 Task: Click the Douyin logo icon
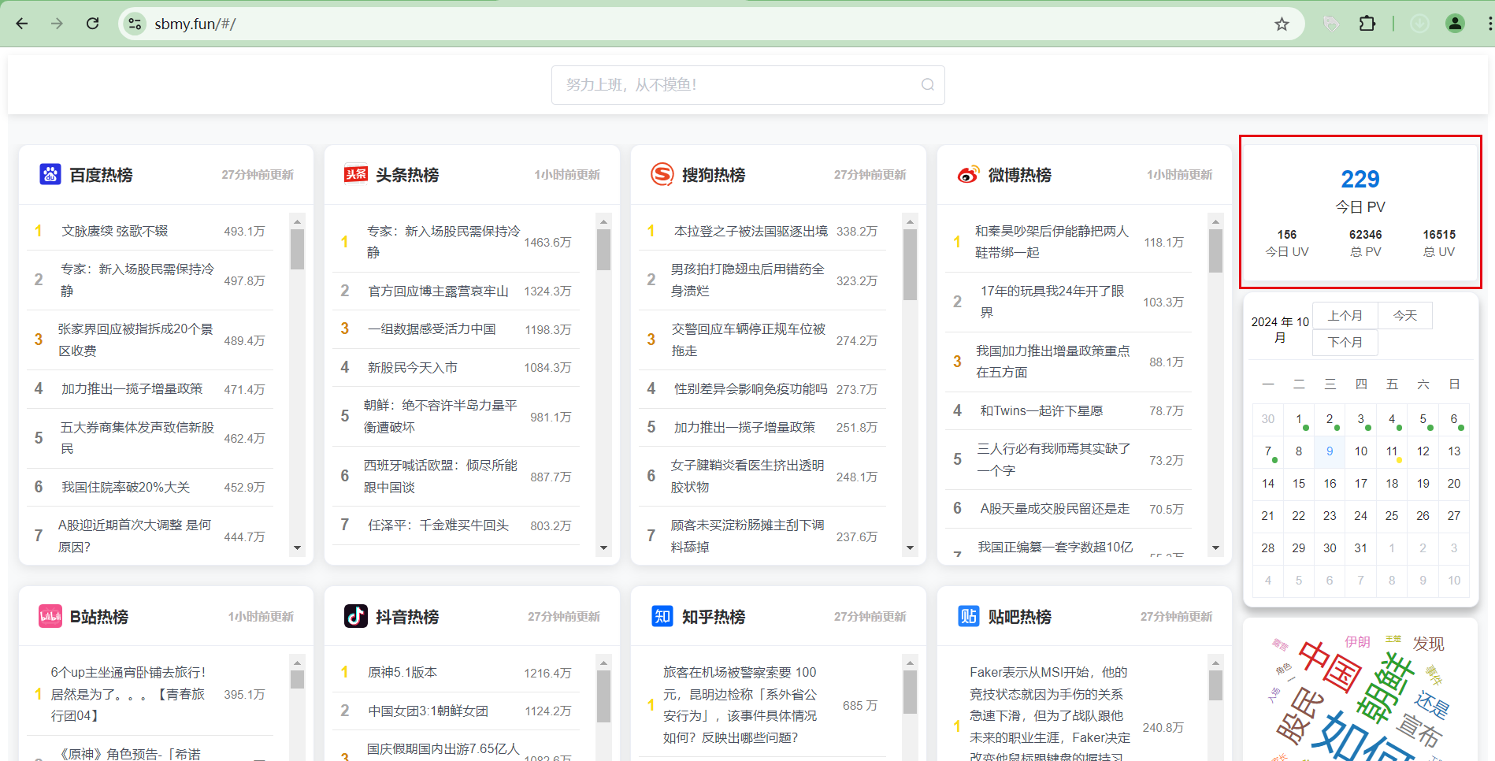coord(356,616)
